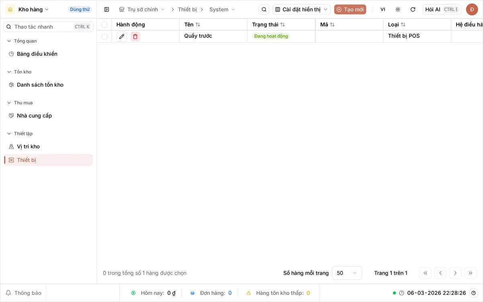Screen dimensions: 483x302
Task: Open user avatar Đ menu
Action: click(x=472, y=9)
